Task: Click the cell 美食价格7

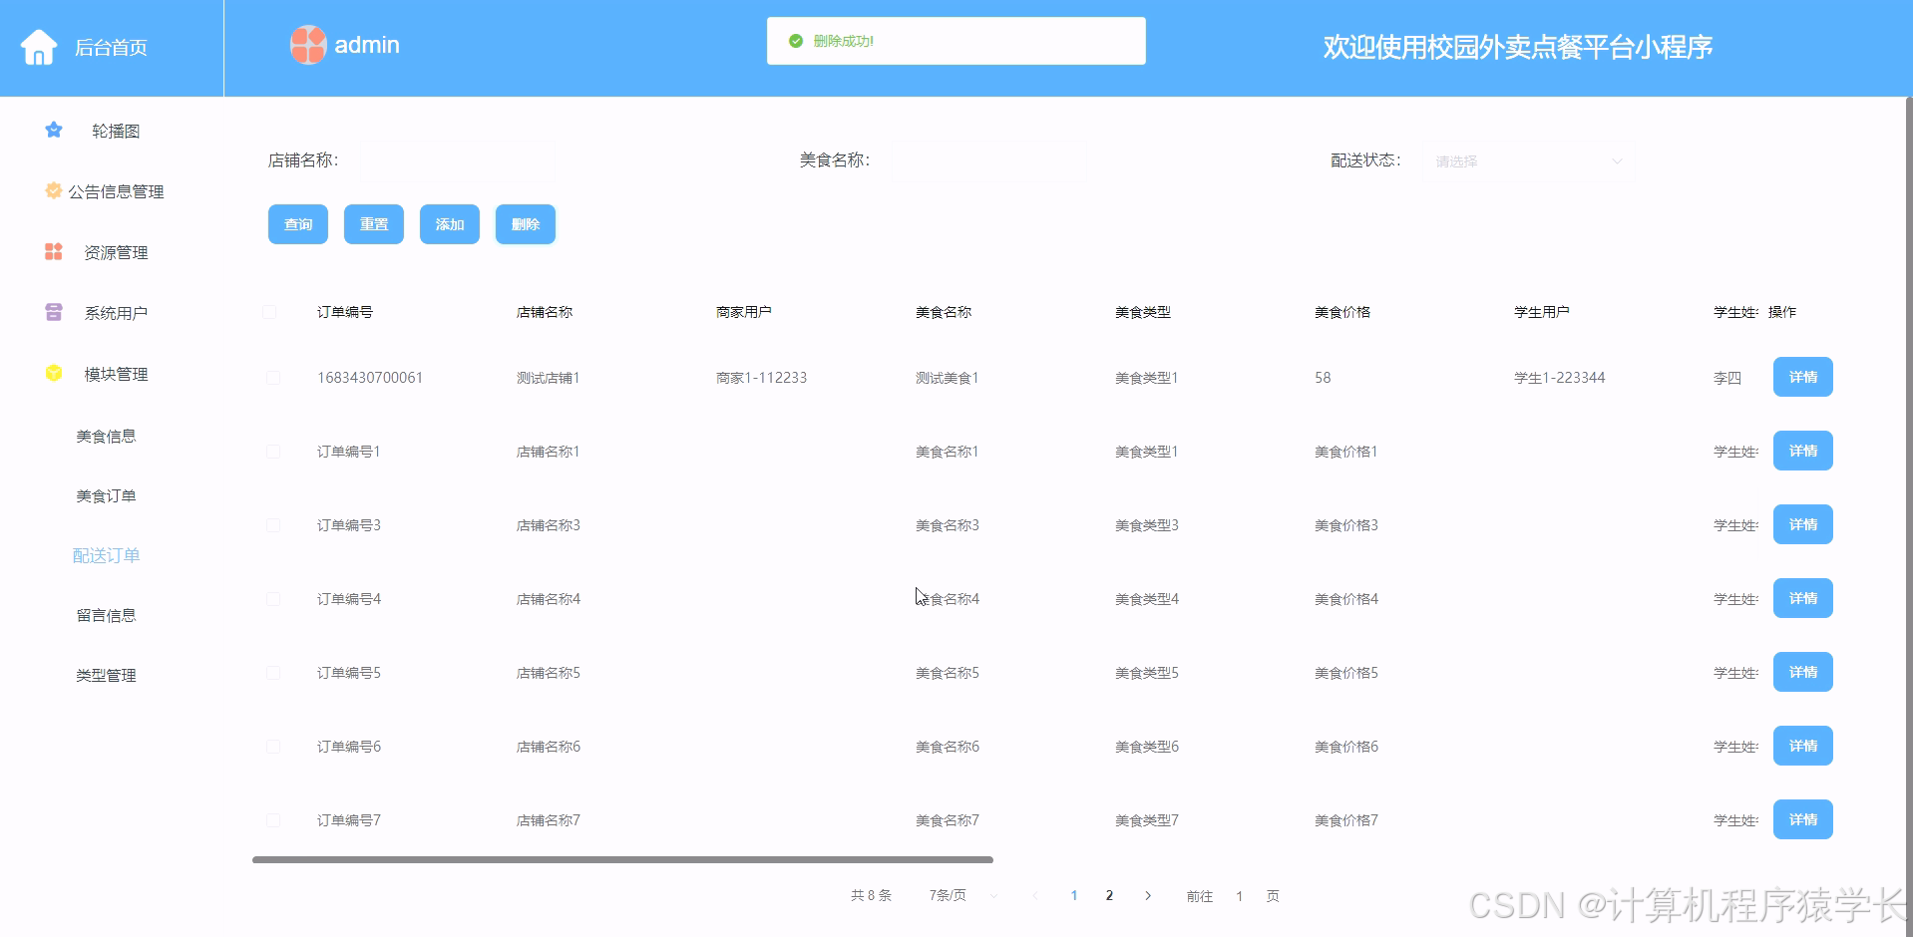Action: (x=1346, y=820)
